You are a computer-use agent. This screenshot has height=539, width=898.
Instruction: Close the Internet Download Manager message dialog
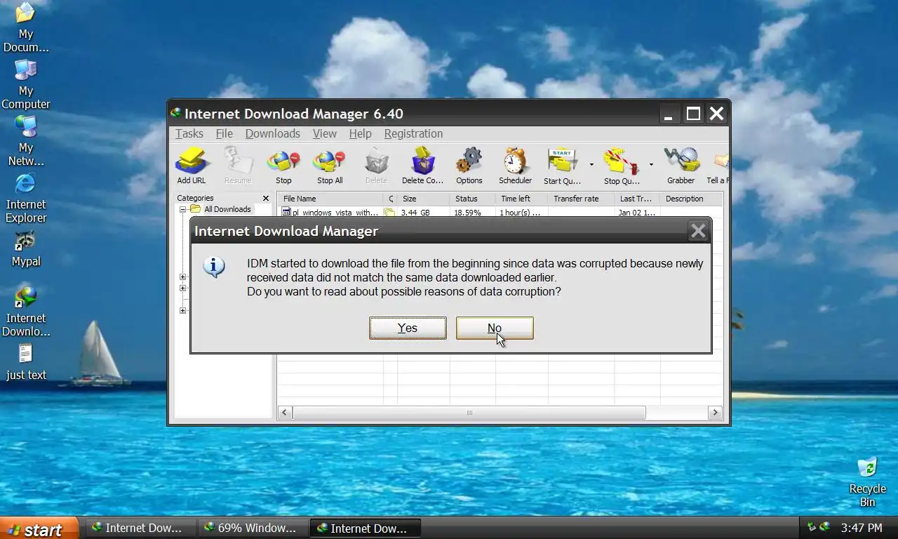(x=698, y=231)
